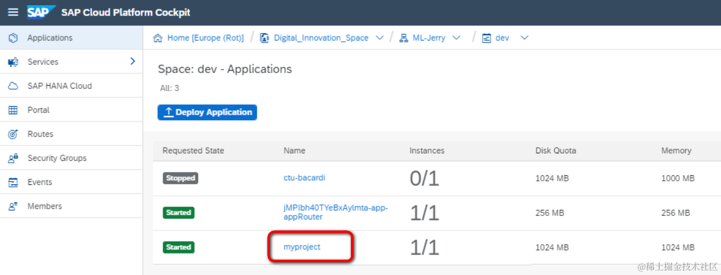Viewport: 721px width, 275px height.
Task: Click the Deploy Application button
Action: coord(207,112)
